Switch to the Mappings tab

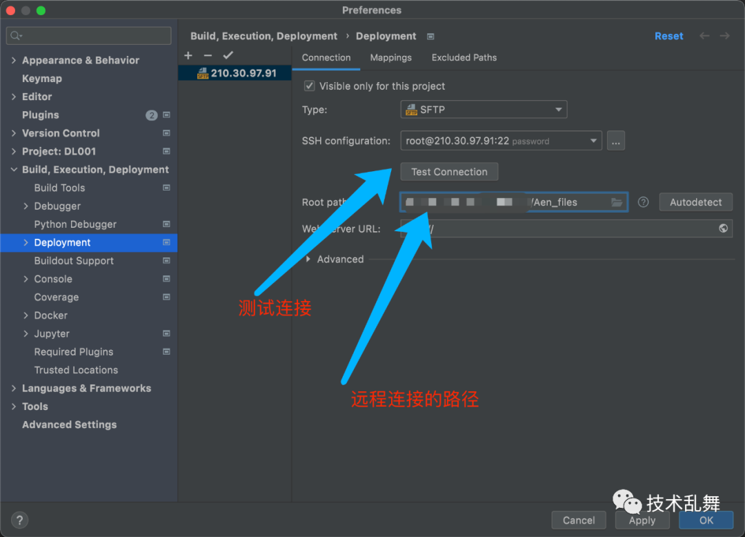[391, 58]
